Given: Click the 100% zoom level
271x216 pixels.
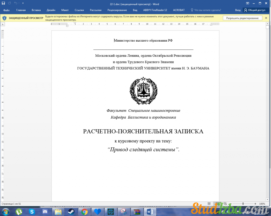Looking at the screenshot, I should coord(262,204).
